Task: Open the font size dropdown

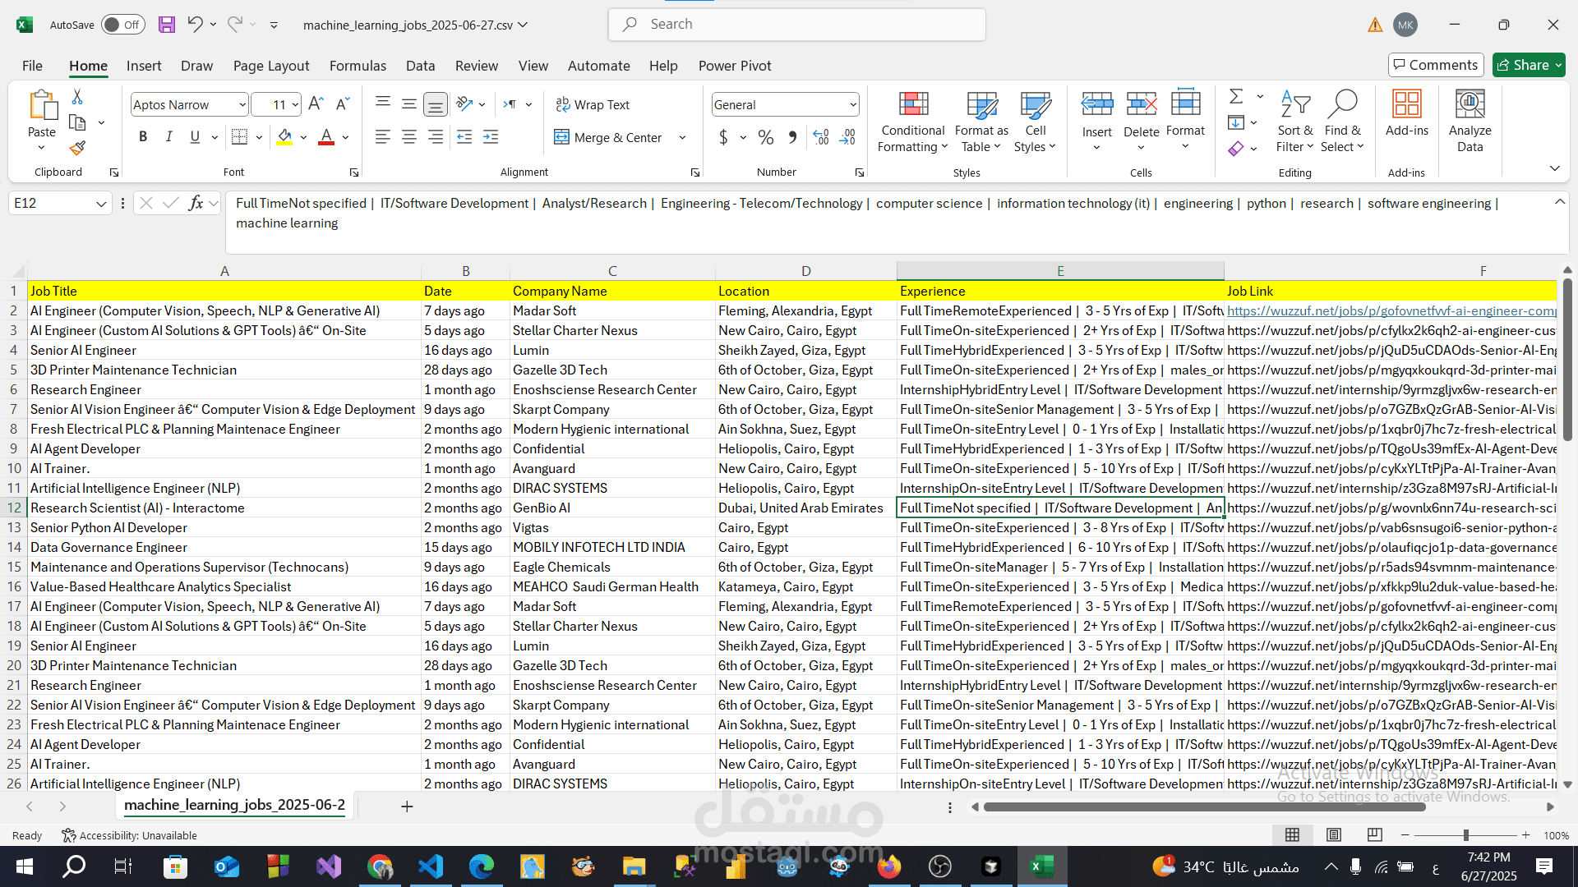Action: [295, 104]
